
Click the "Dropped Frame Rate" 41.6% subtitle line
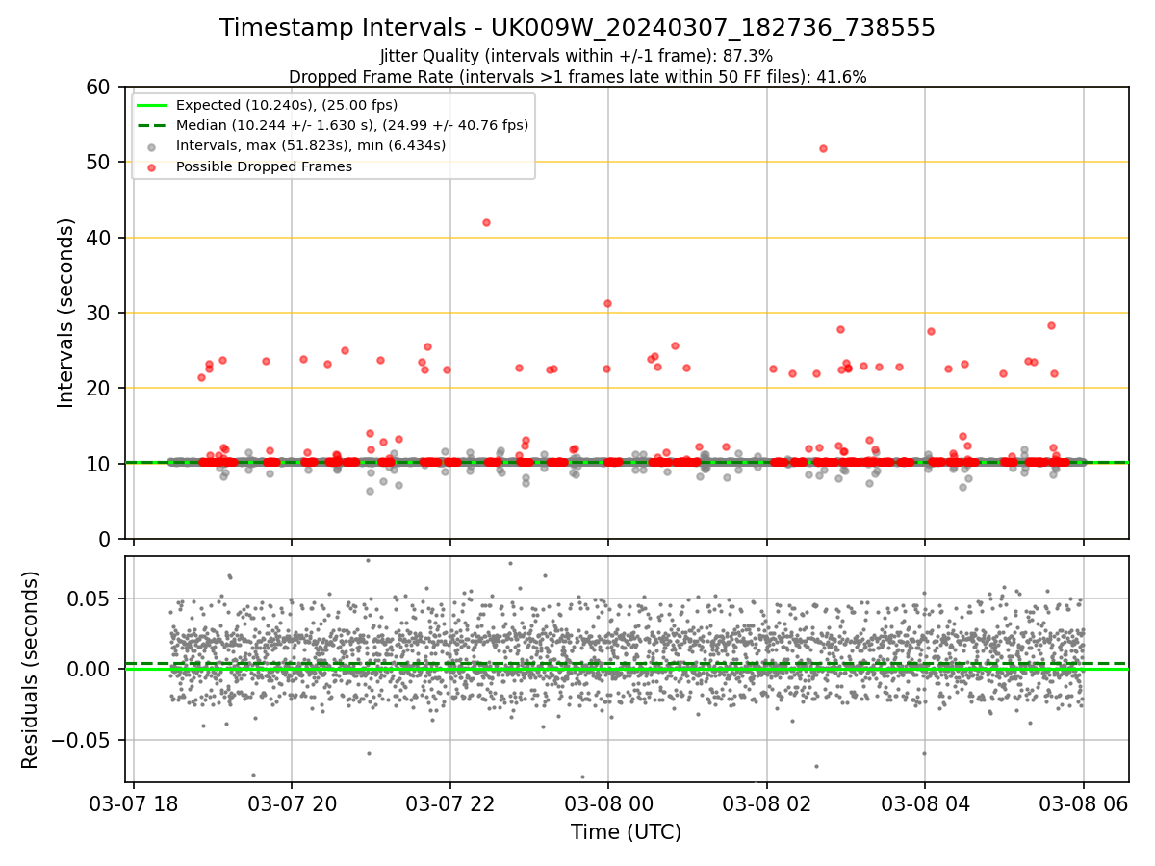[577, 77]
